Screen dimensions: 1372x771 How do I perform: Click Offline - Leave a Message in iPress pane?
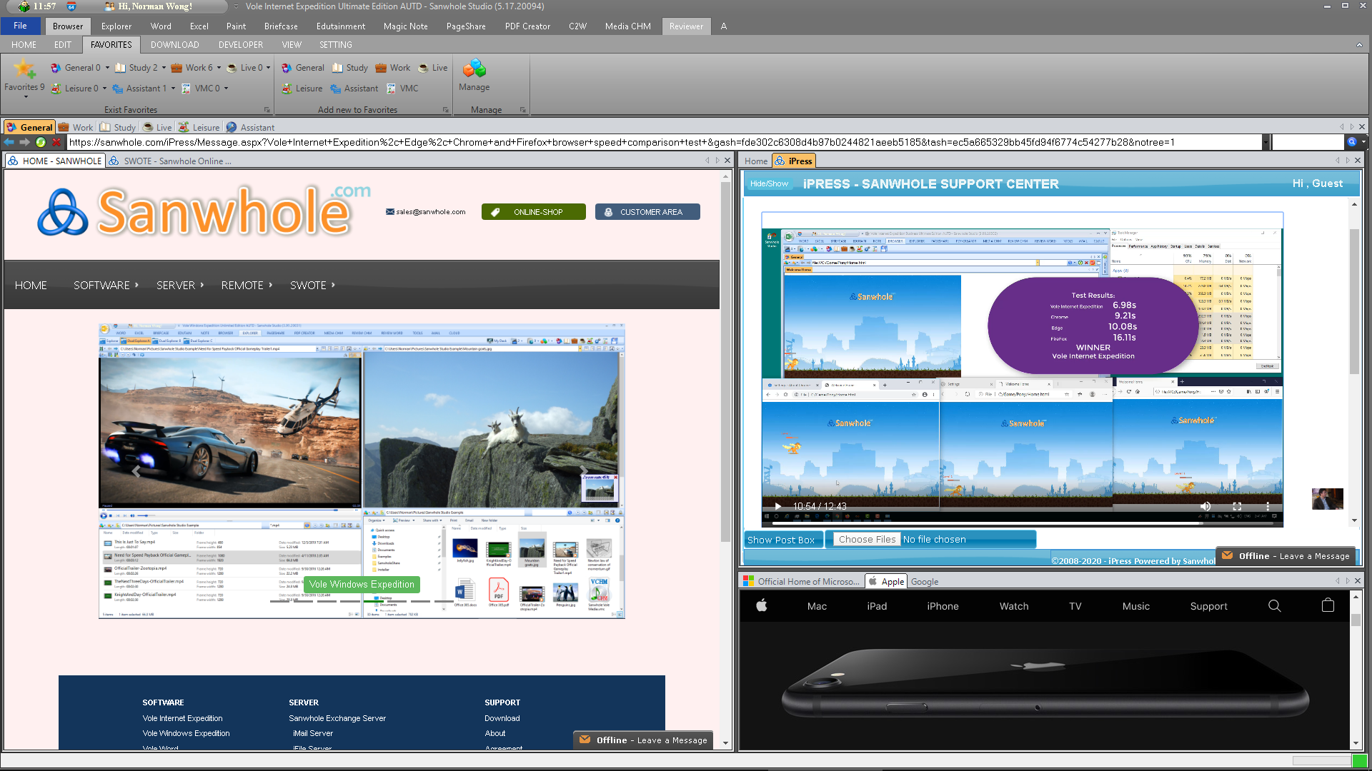coord(1287,556)
